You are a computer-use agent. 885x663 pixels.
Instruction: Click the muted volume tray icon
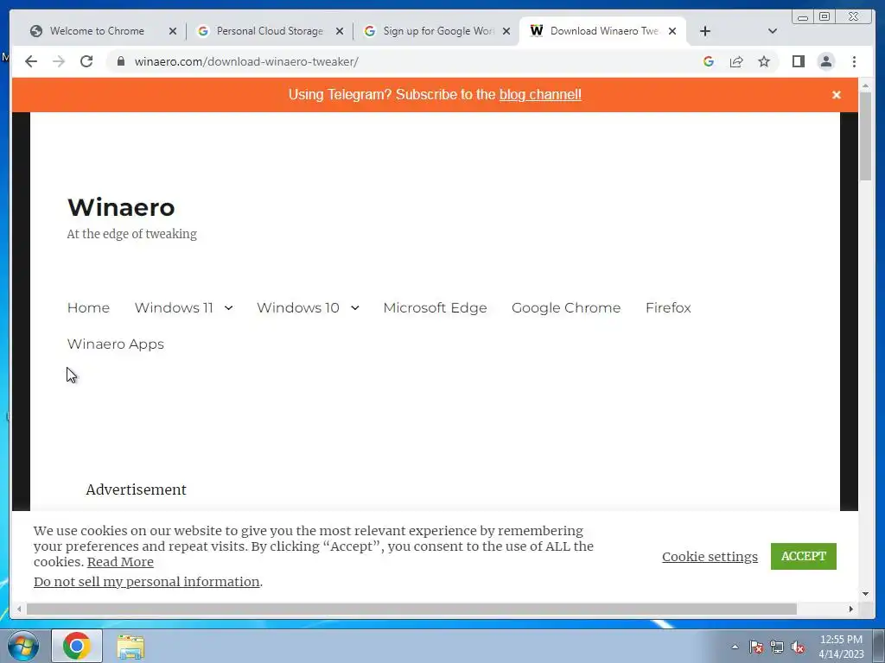pos(798,647)
